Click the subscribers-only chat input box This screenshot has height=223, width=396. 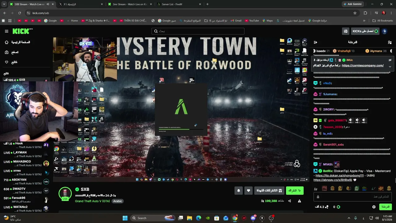point(353,197)
